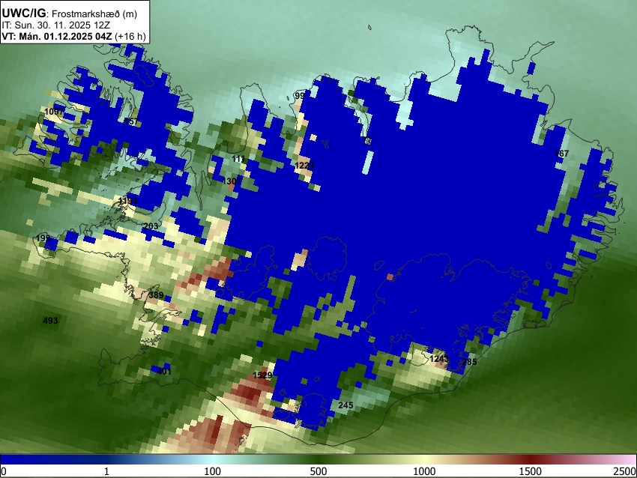Select the 'IT: Sun. 30. 11. 2025 12Z' line
Image resolution: width=637 pixels, height=478 pixels.
pos(56,25)
